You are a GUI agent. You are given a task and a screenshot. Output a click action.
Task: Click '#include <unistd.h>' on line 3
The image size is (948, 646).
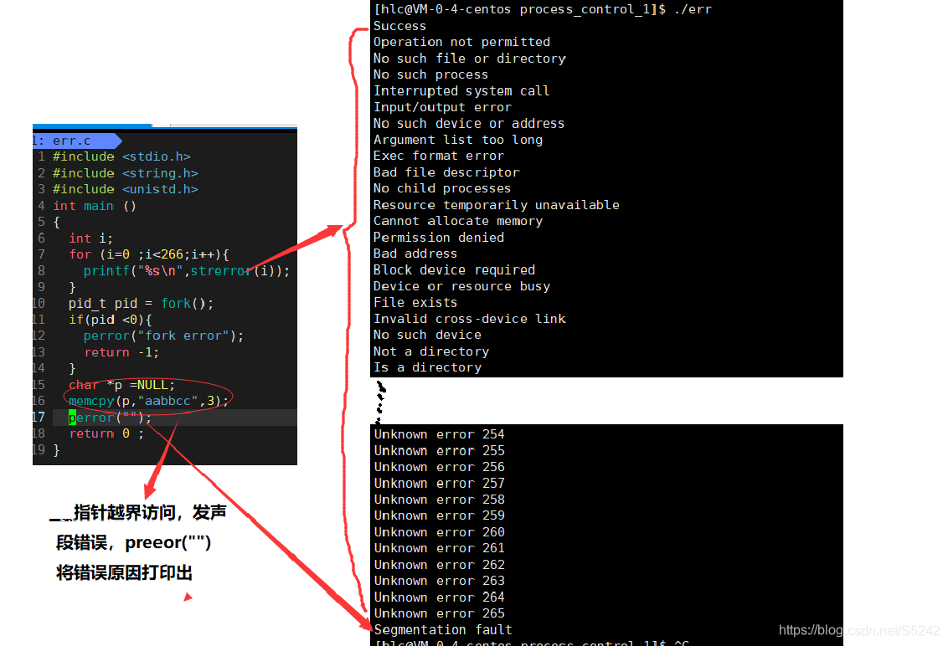point(125,189)
